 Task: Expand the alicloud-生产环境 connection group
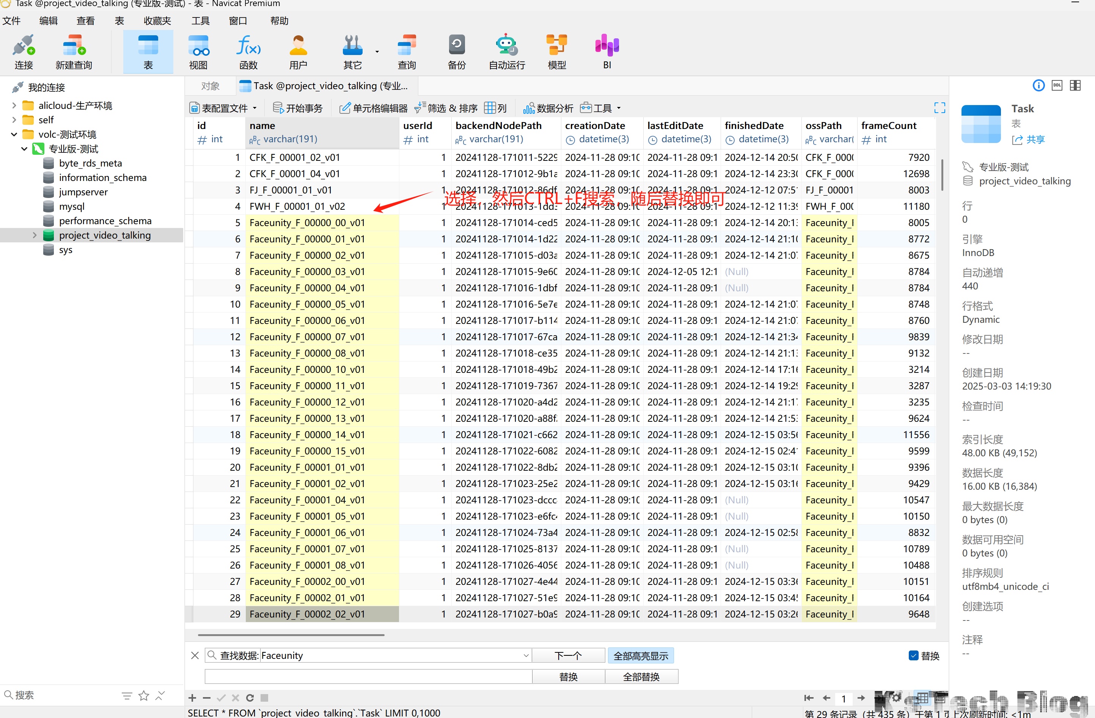(14, 106)
